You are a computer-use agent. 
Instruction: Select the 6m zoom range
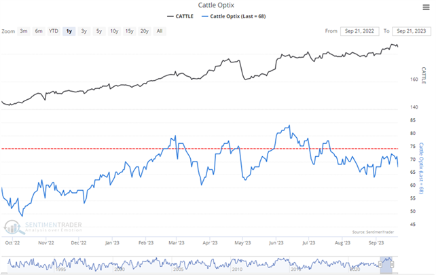[x=39, y=31]
